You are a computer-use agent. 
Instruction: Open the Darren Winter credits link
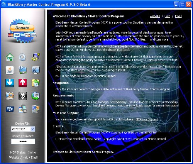coord(148,132)
